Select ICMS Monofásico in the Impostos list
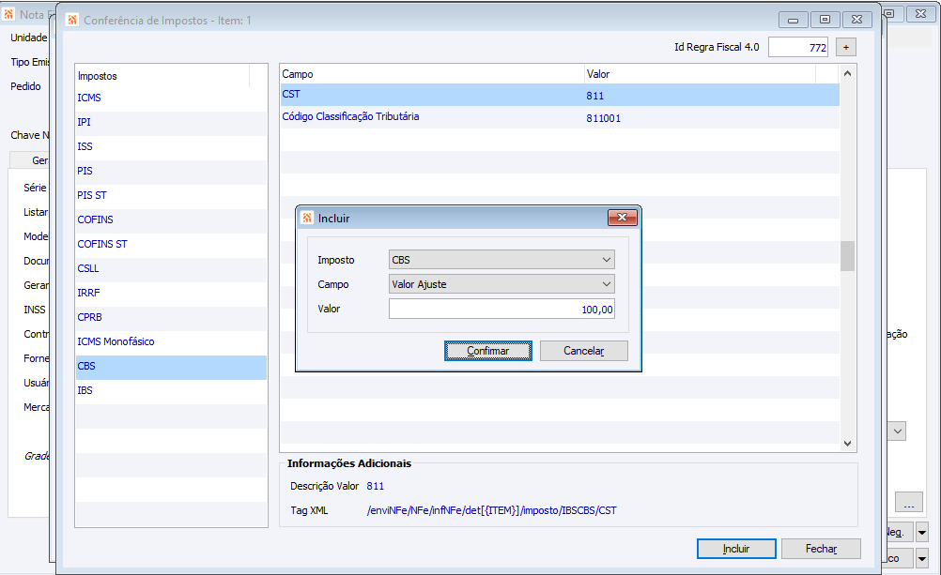This screenshot has height=575, width=941. pyautogui.click(x=171, y=341)
